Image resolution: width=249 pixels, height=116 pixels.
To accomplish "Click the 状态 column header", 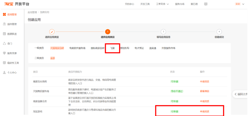I will point(172,72).
